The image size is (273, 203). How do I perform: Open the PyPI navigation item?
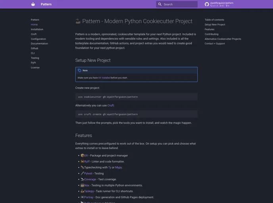click(33, 63)
